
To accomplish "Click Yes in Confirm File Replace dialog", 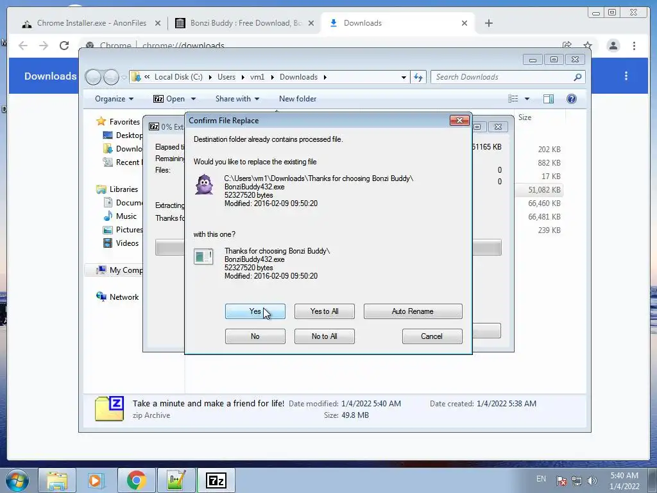I will (255, 311).
